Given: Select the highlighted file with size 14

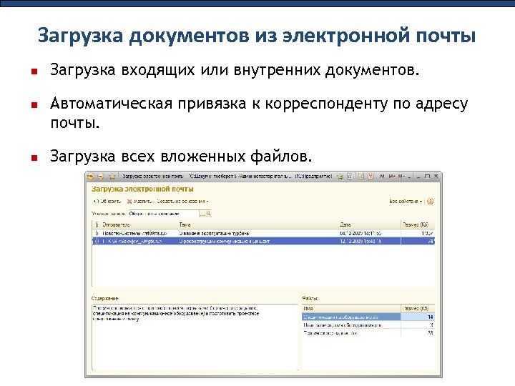Looking at the screenshot, I should pos(368,317).
